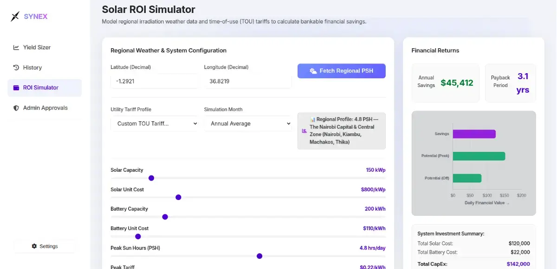Image resolution: width=557 pixels, height=269 pixels.
Task: Select the Payback Period value 3.1 yrs
Action: click(x=523, y=83)
